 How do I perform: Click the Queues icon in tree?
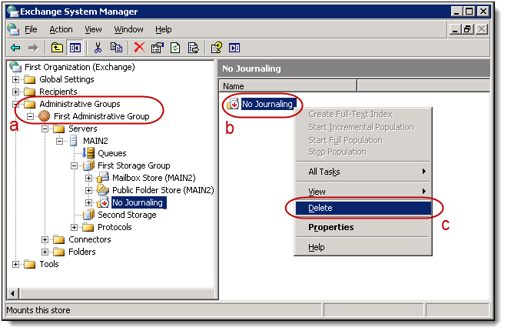[88, 152]
